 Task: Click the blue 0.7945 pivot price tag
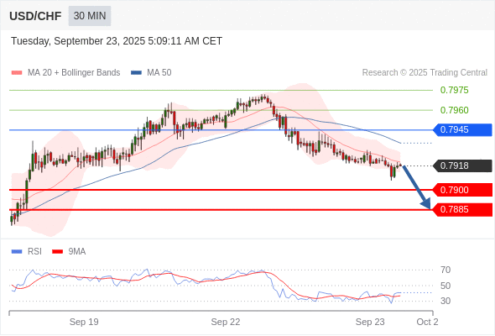click(x=462, y=130)
